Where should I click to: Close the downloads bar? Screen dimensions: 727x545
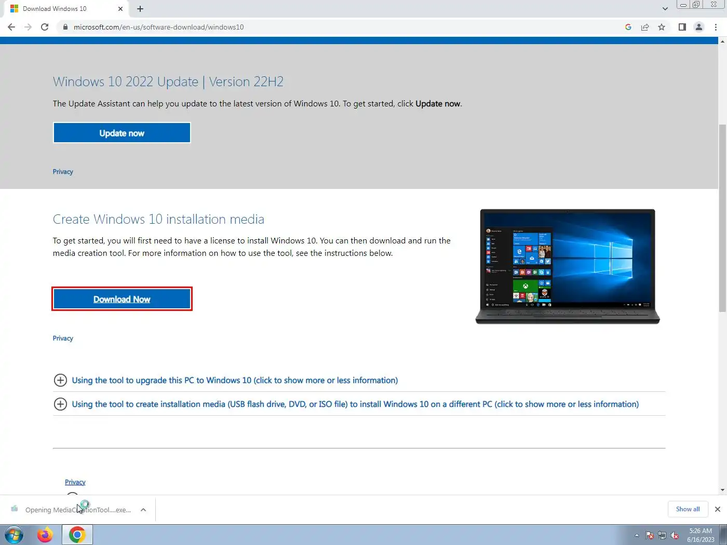pyautogui.click(x=718, y=509)
